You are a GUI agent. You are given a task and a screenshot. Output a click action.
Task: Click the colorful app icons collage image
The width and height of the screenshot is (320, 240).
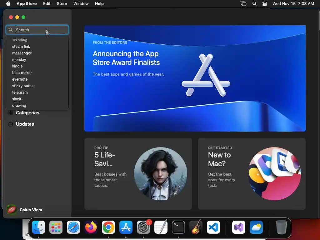pyautogui.click(x=274, y=174)
